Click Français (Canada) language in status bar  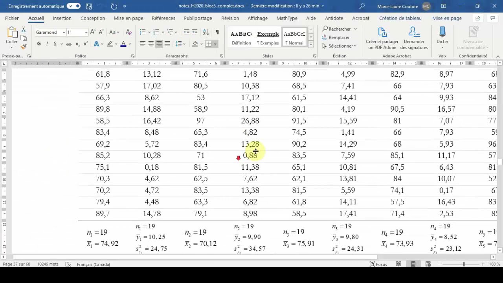coord(94,264)
